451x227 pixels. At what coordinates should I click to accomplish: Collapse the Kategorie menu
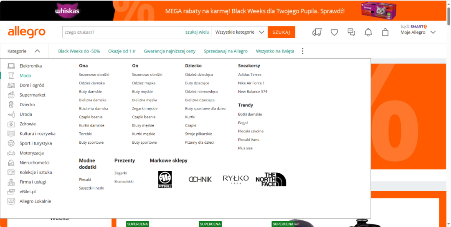24,51
